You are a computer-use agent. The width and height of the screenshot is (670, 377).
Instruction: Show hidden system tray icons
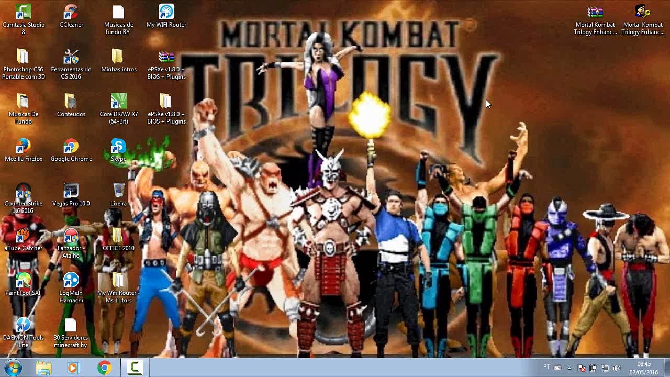(569, 368)
